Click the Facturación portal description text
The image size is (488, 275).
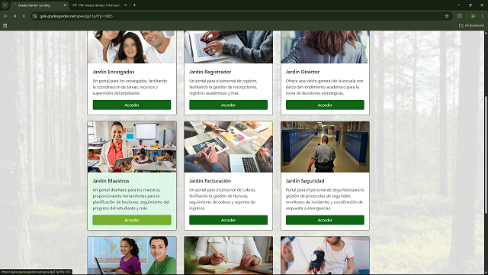point(223,199)
